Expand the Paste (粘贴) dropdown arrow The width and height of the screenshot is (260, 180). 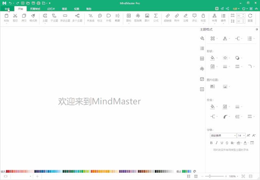point(7,24)
